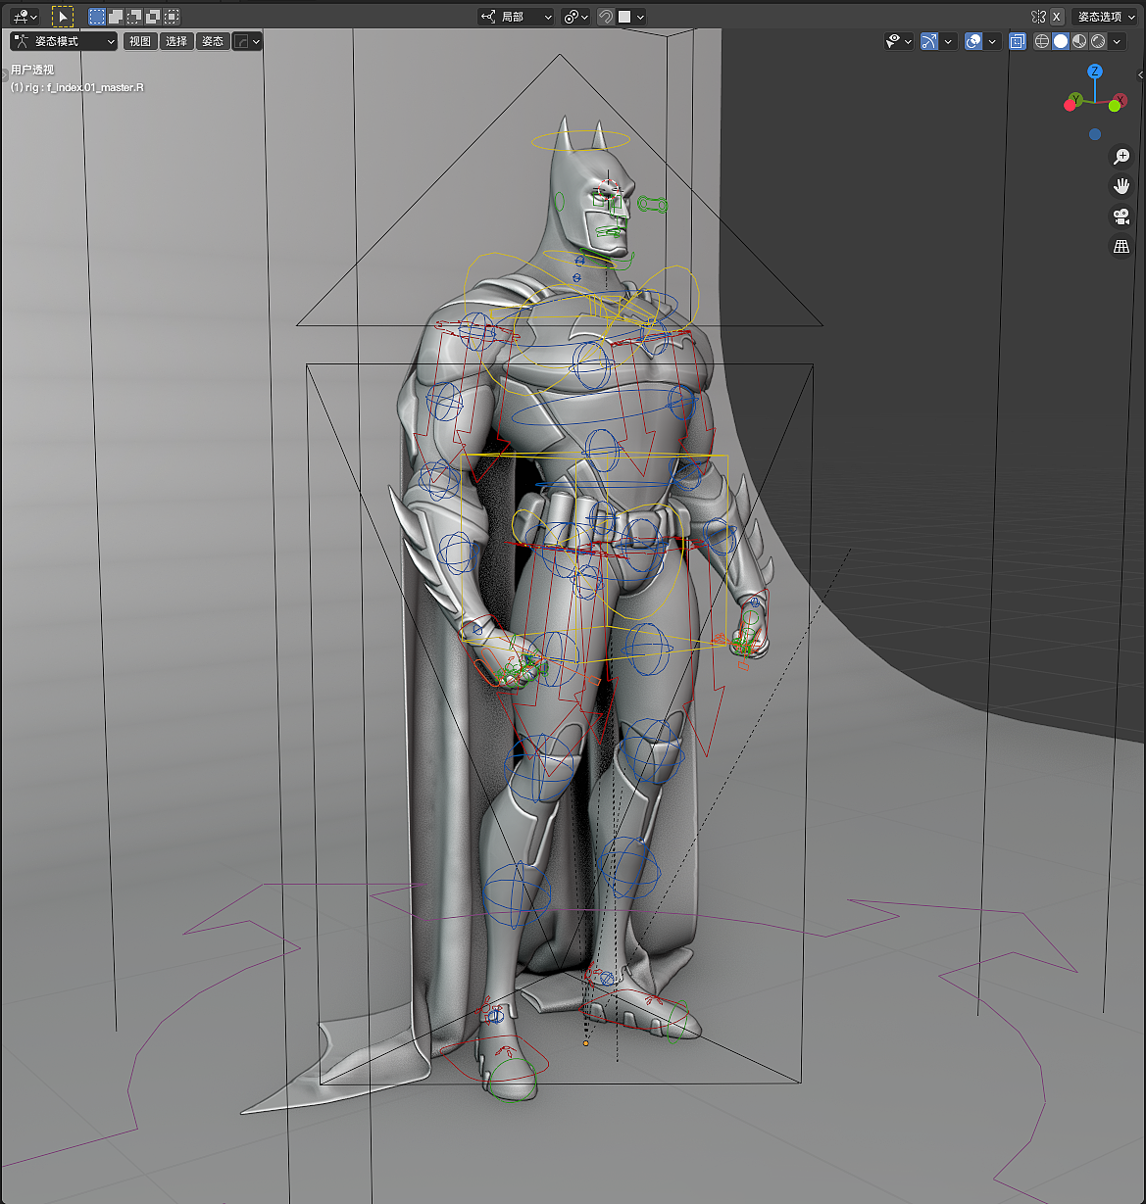Expand gizmo options arrow
This screenshot has width=1146, height=1204.
pyautogui.click(x=949, y=41)
